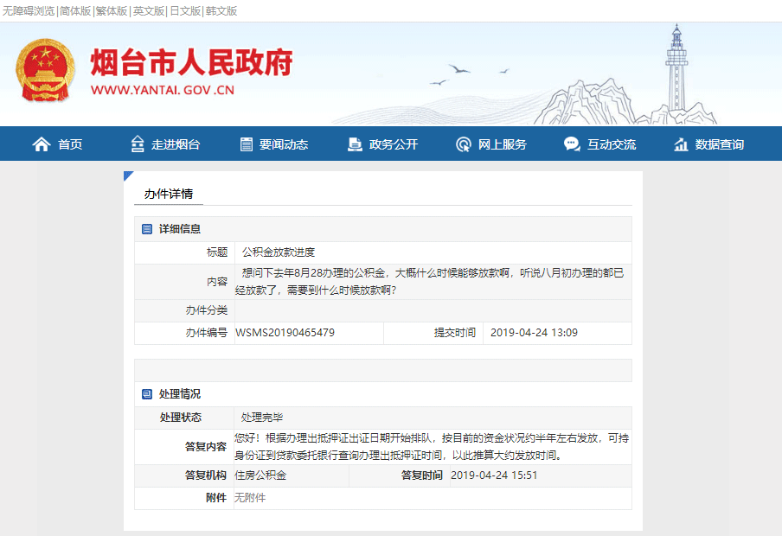
Task: Click the 要闻动态 news list icon
Action: click(247, 144)
